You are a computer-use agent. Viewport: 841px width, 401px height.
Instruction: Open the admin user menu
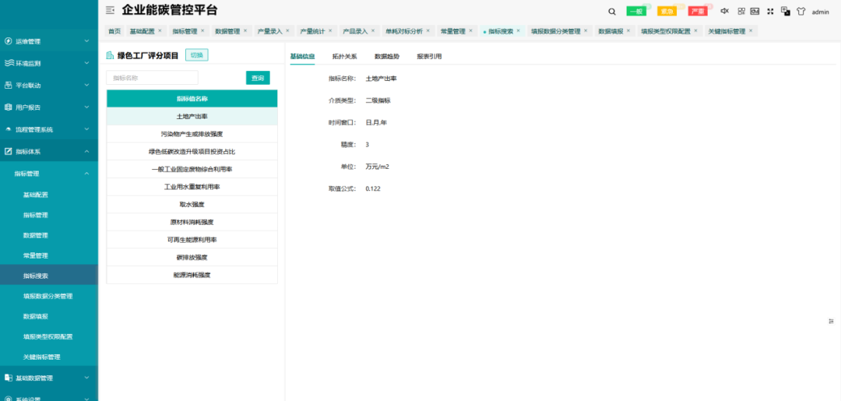pyautogui.click(x=821, y=12)
